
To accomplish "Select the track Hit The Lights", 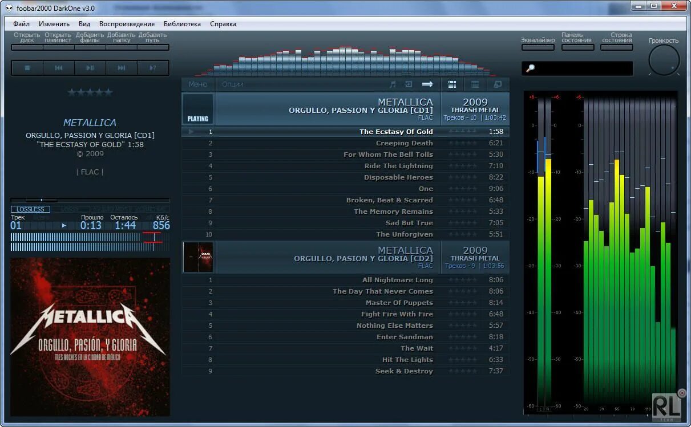I will point(346,360).
